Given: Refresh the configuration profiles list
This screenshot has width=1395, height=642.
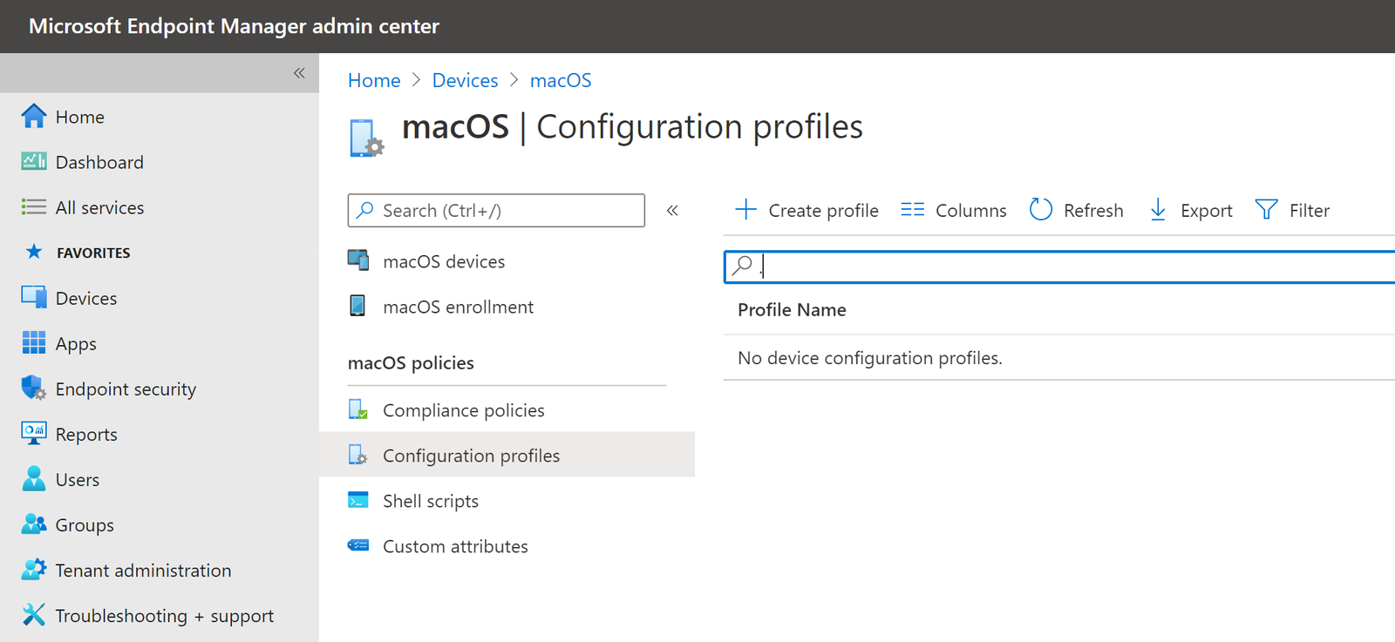Looking at the screenshot, I should pos(1077,210).
